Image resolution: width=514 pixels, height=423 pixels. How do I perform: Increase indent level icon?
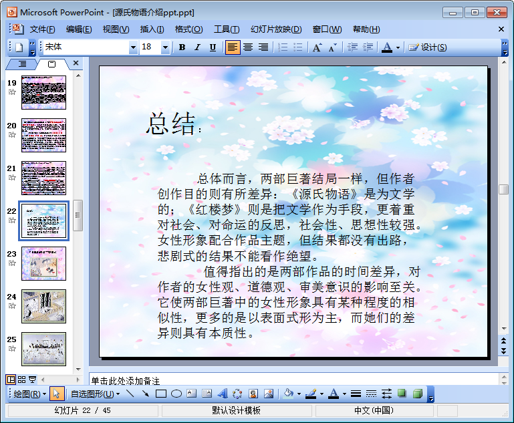coord(368,47)
